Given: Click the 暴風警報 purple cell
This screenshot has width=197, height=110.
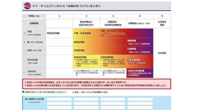Looking at the screenshot, I should click(x=140, y=42).
